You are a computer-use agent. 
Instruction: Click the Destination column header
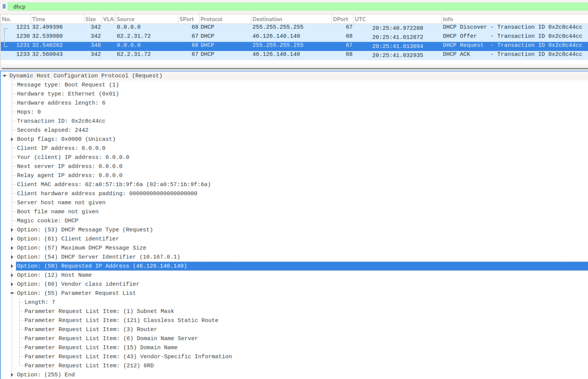coord(267,19)
